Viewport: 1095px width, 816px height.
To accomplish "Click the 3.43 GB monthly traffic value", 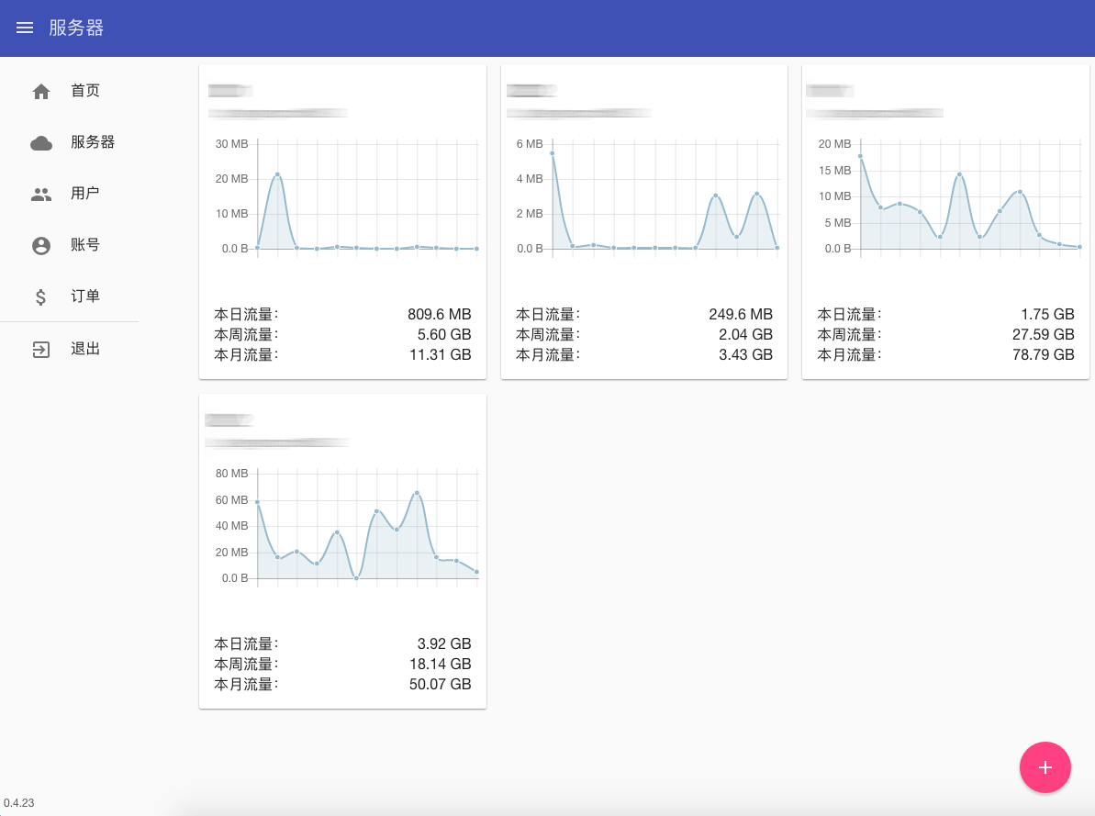I will click(x=746, y=355).
